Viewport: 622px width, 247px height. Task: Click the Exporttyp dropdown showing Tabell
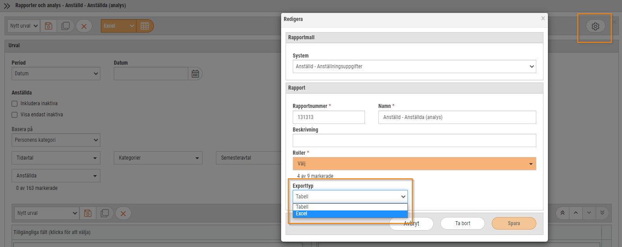(350, 197)
